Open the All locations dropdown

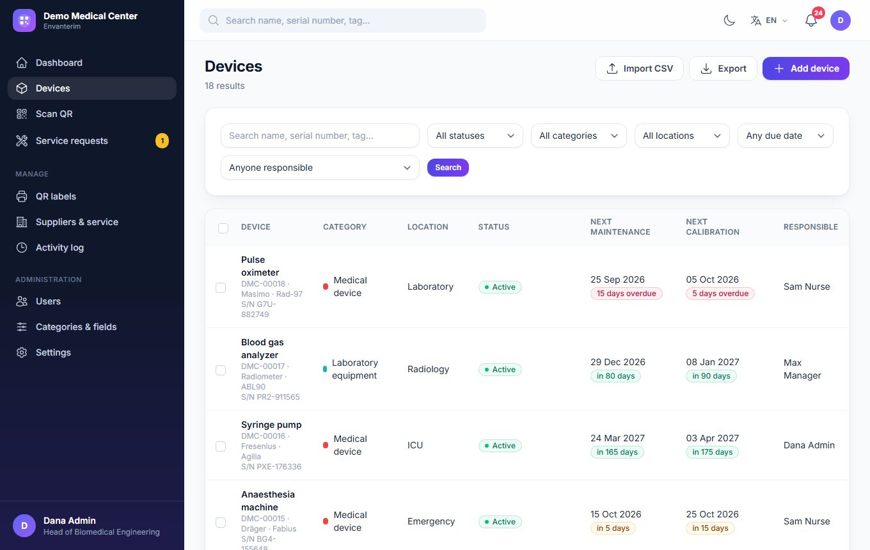tap(682, 136)
